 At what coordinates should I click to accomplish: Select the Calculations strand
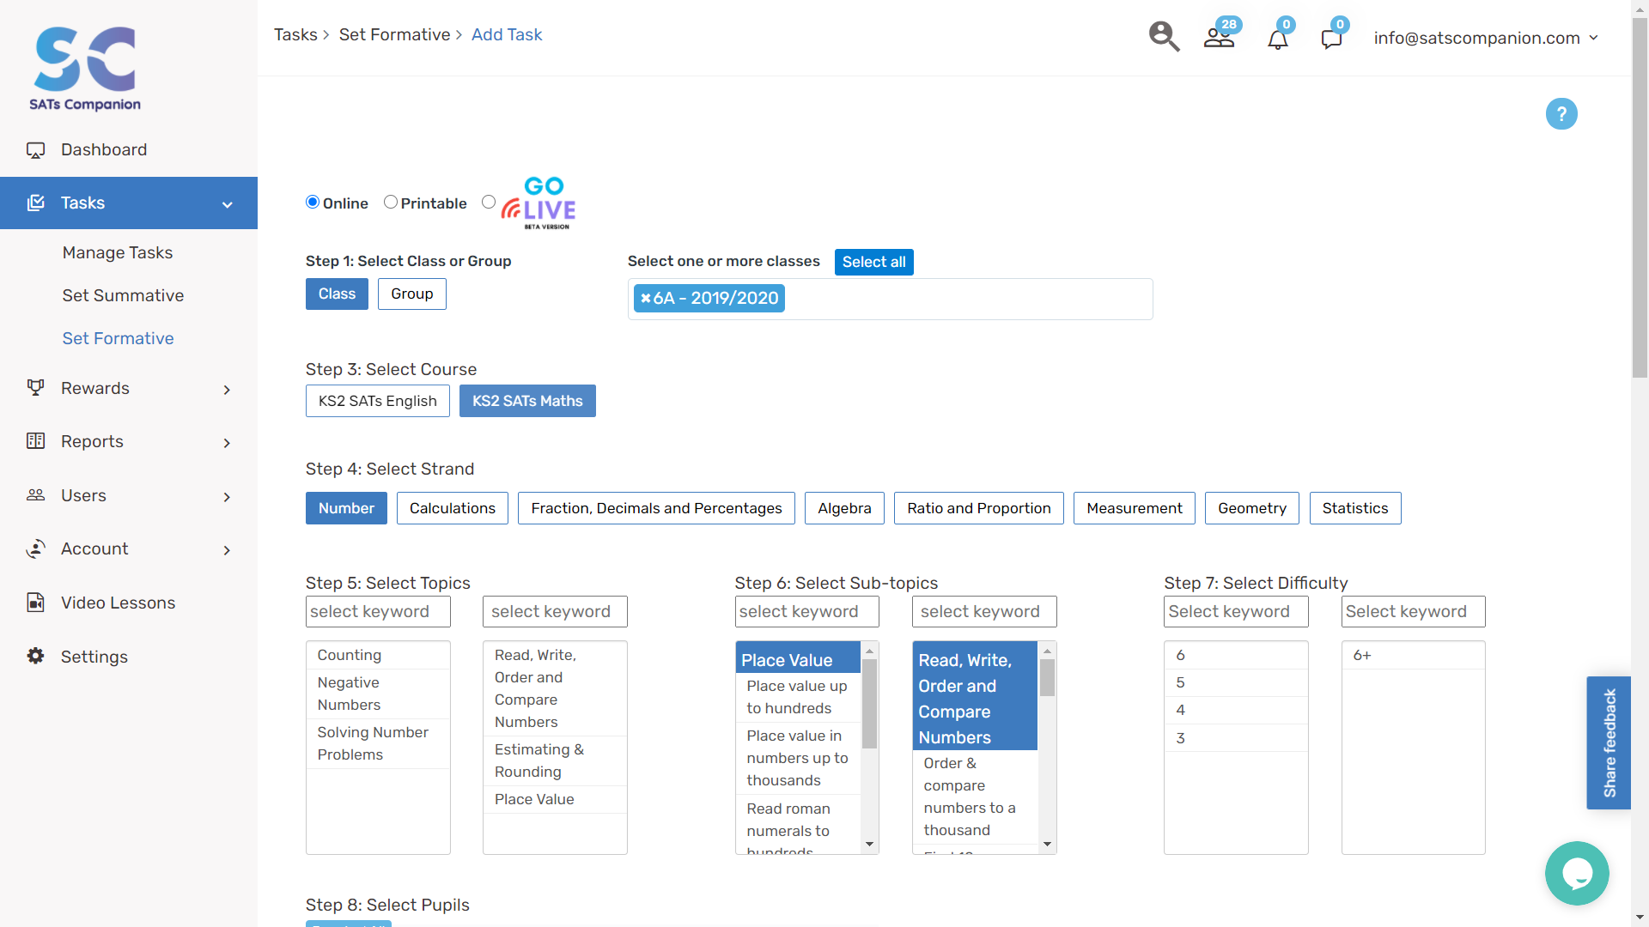(453, 508)
